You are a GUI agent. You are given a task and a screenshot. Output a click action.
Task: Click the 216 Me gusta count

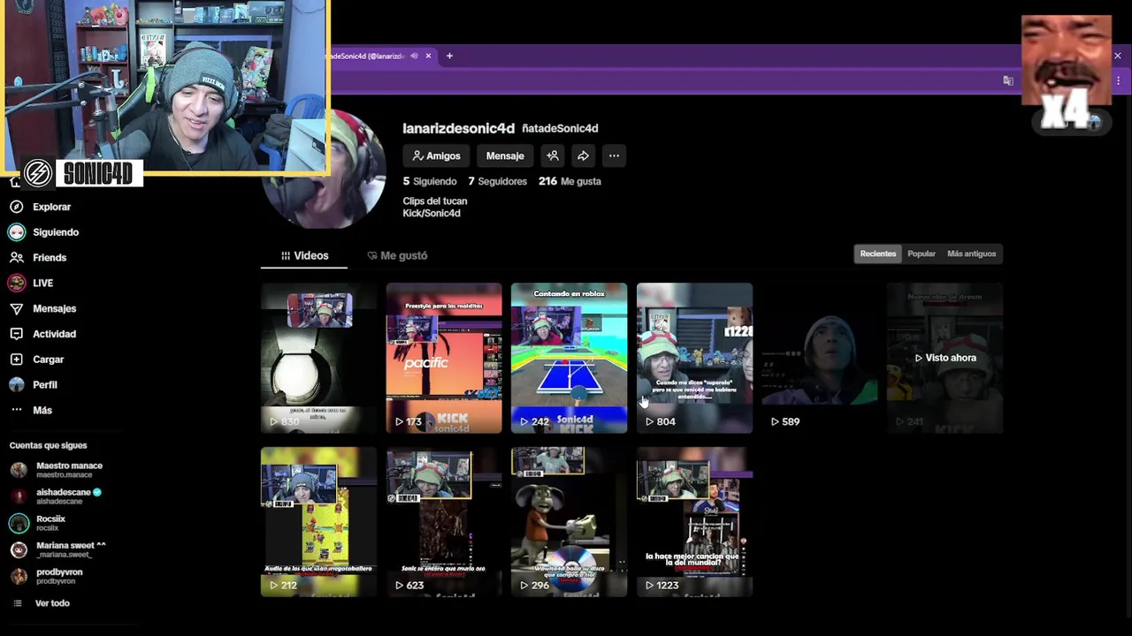(x=570, y=181)
